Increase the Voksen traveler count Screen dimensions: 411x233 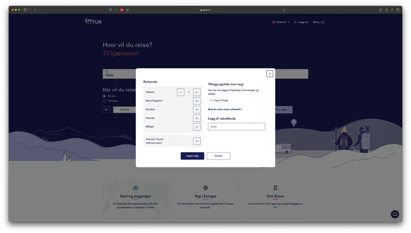click(x=197, y=92)
